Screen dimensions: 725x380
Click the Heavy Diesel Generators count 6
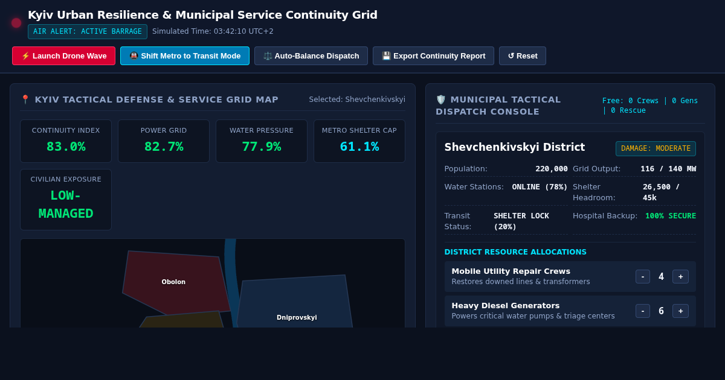(x=661, y=311)
